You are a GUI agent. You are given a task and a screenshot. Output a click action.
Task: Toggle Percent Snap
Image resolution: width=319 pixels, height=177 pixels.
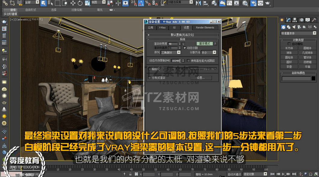(x=148, y=3)
